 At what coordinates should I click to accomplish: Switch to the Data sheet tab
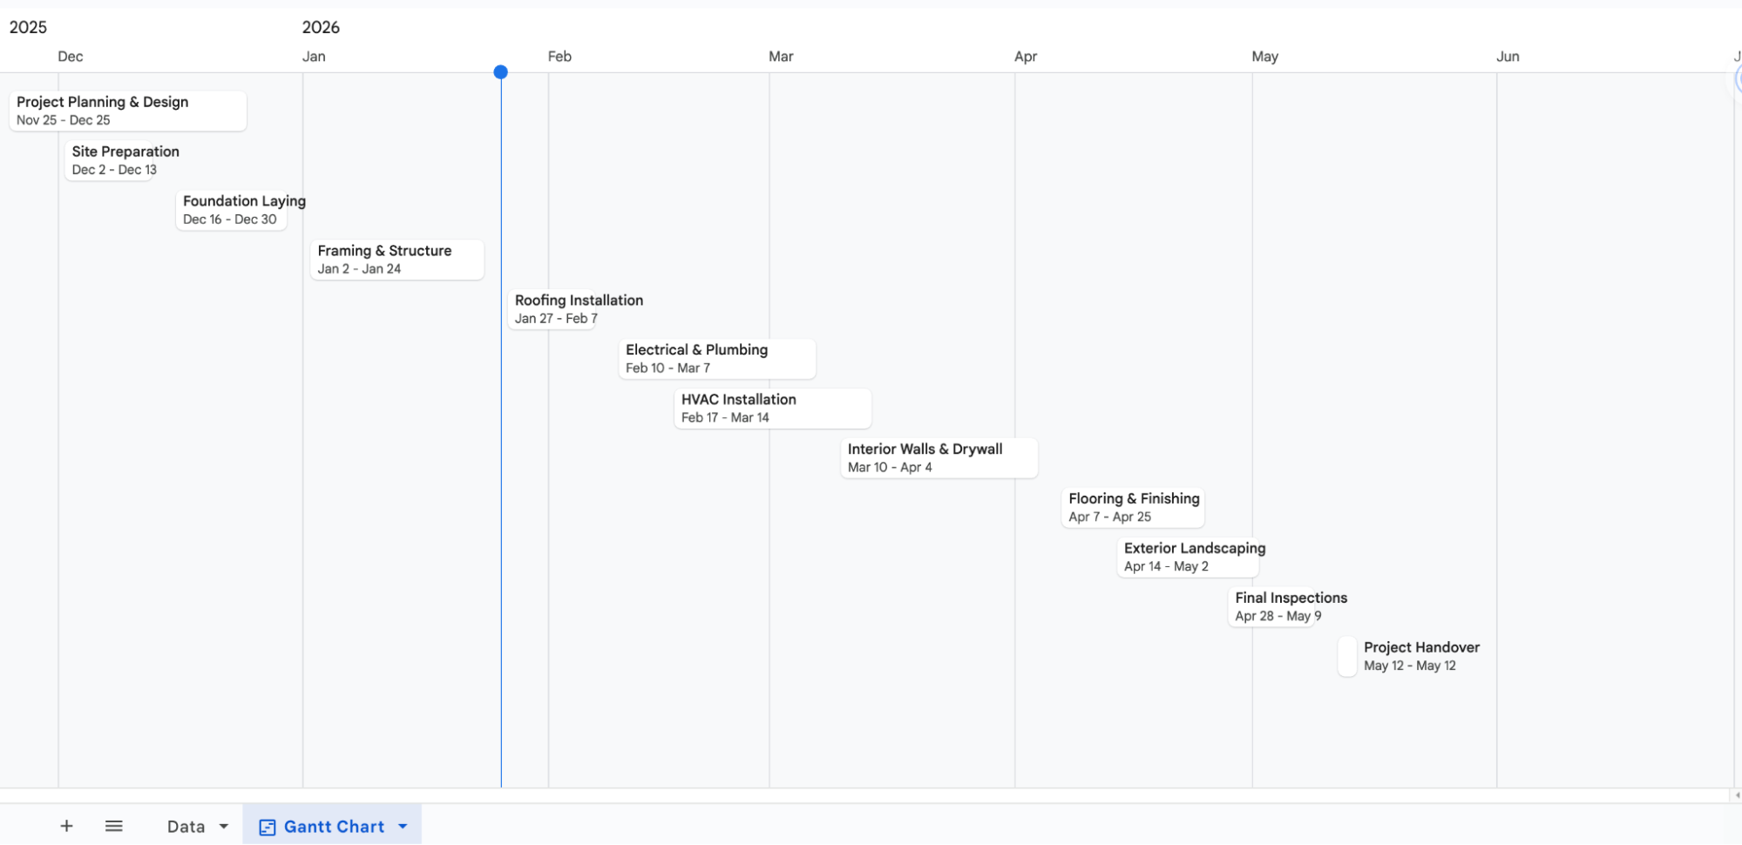pos(186,826)
